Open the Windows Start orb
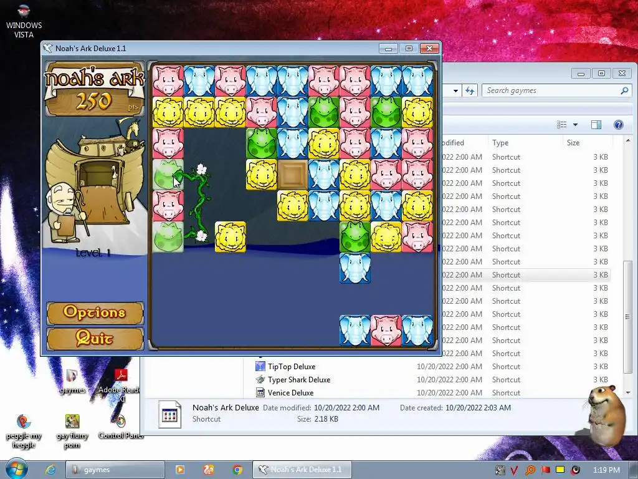The image size is (638, 479). click(x=16, y=469)
